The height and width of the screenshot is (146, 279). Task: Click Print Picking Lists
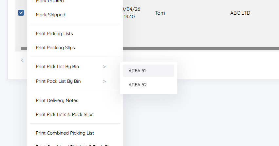(x=54, y=34)
